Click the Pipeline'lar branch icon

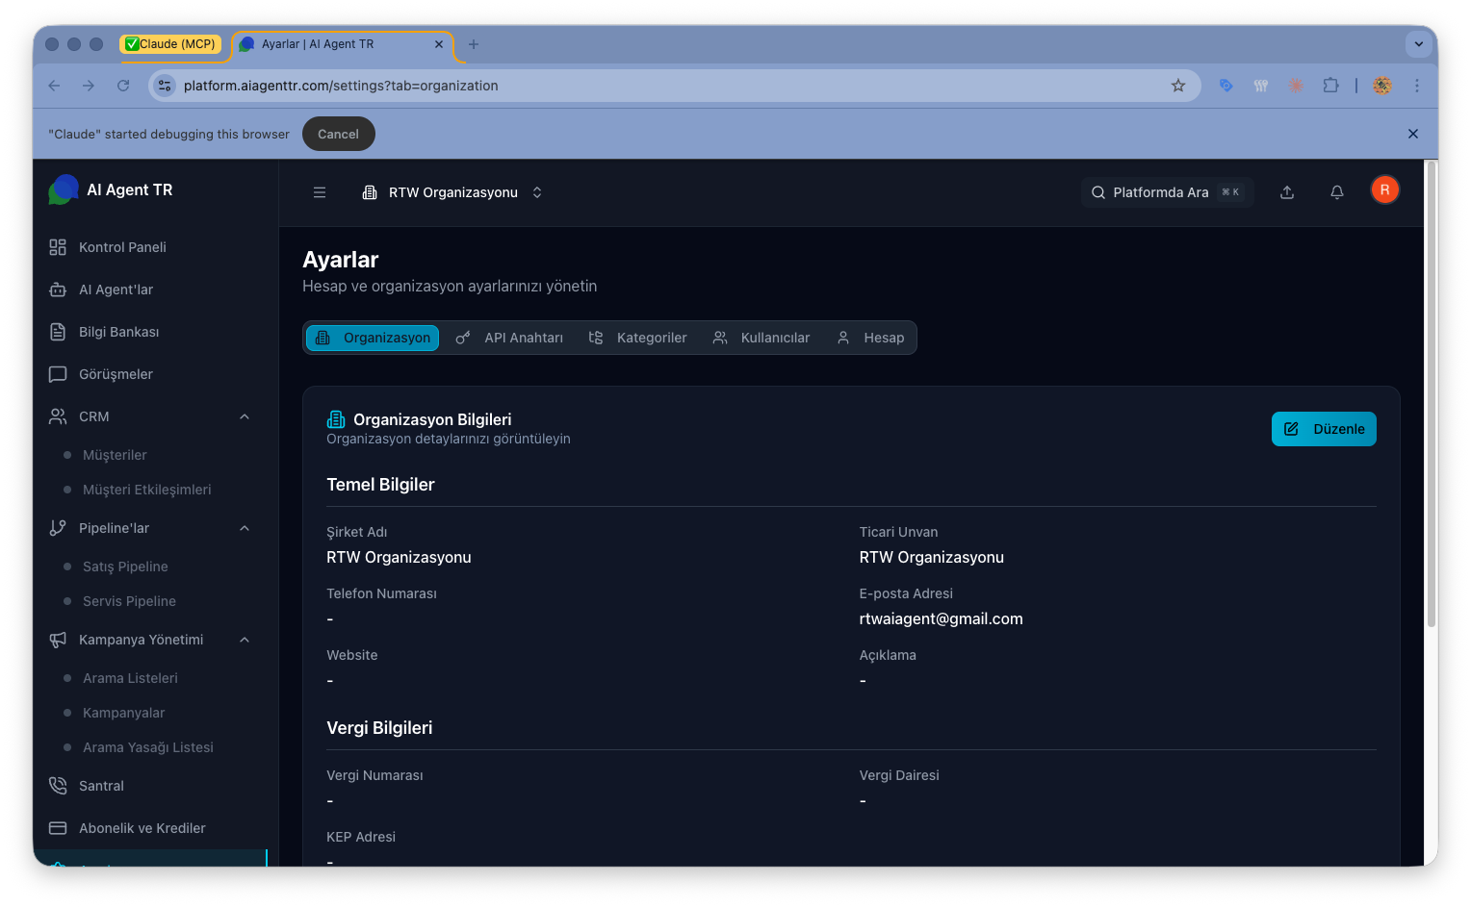click(x=58, y=528)
